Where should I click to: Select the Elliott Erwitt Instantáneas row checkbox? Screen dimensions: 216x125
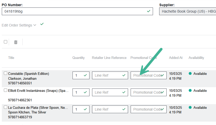coord(5,90)
